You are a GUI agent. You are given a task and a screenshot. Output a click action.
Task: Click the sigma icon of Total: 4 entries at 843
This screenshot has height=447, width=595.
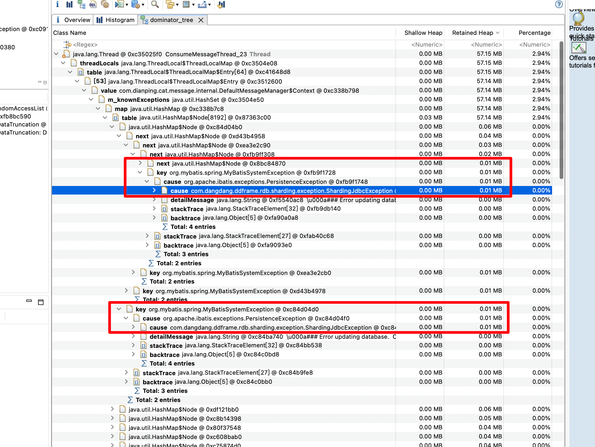(x=165, y=227)
